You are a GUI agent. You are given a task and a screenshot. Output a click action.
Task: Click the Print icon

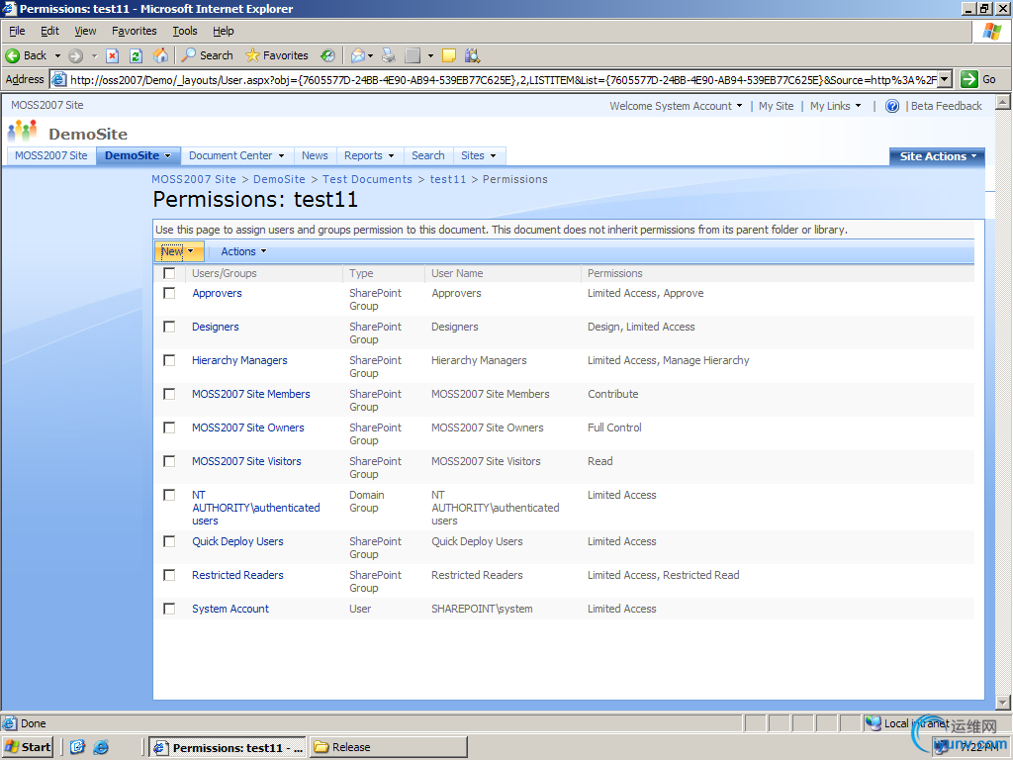[388, 55]
